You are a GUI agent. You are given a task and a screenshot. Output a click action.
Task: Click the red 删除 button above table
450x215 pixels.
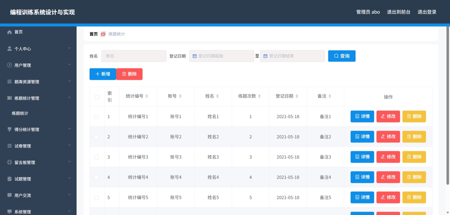pyautogui.click(x=129, y=74)
